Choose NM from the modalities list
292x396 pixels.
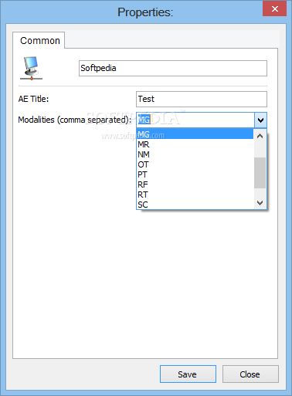pos(195,154)
